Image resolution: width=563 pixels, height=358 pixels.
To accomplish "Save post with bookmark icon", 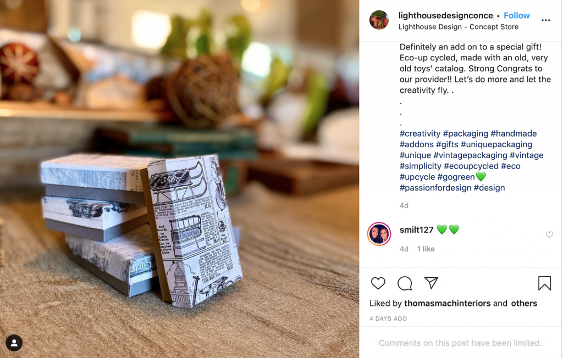I will pos(544,283).
